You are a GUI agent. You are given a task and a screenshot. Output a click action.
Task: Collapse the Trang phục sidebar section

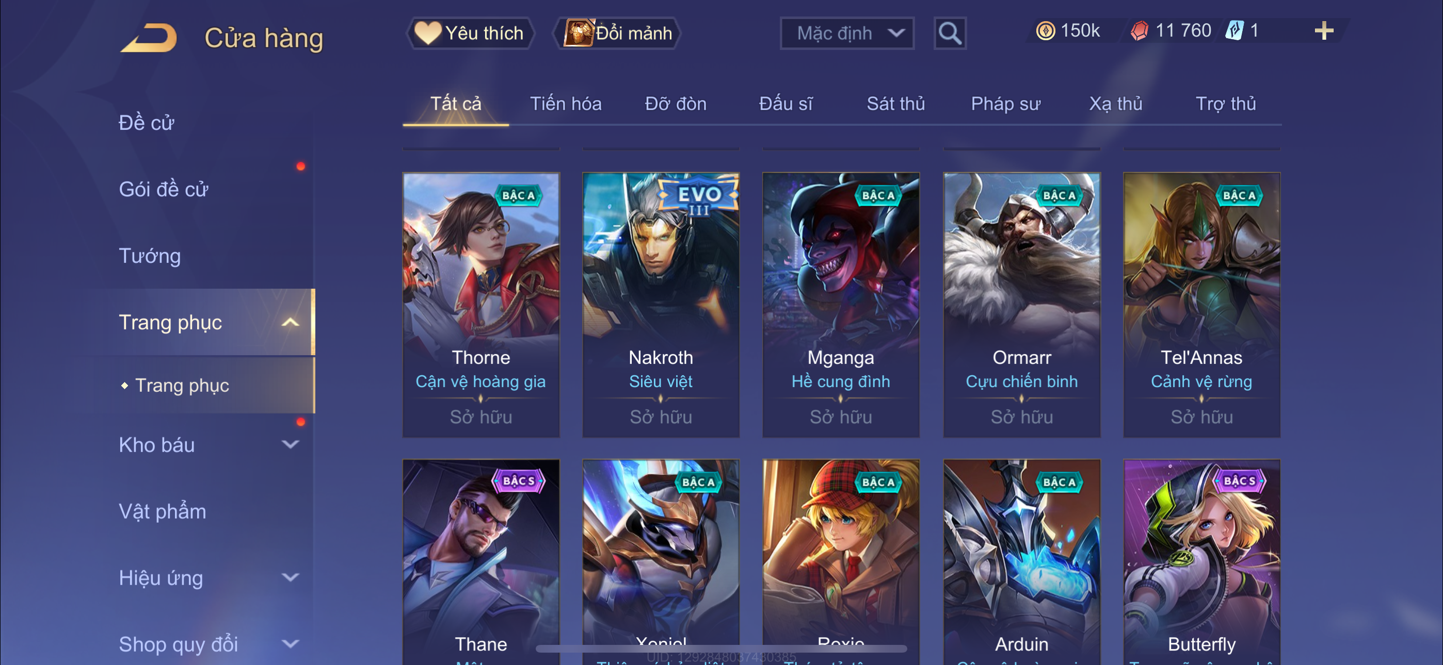[290, 322]
